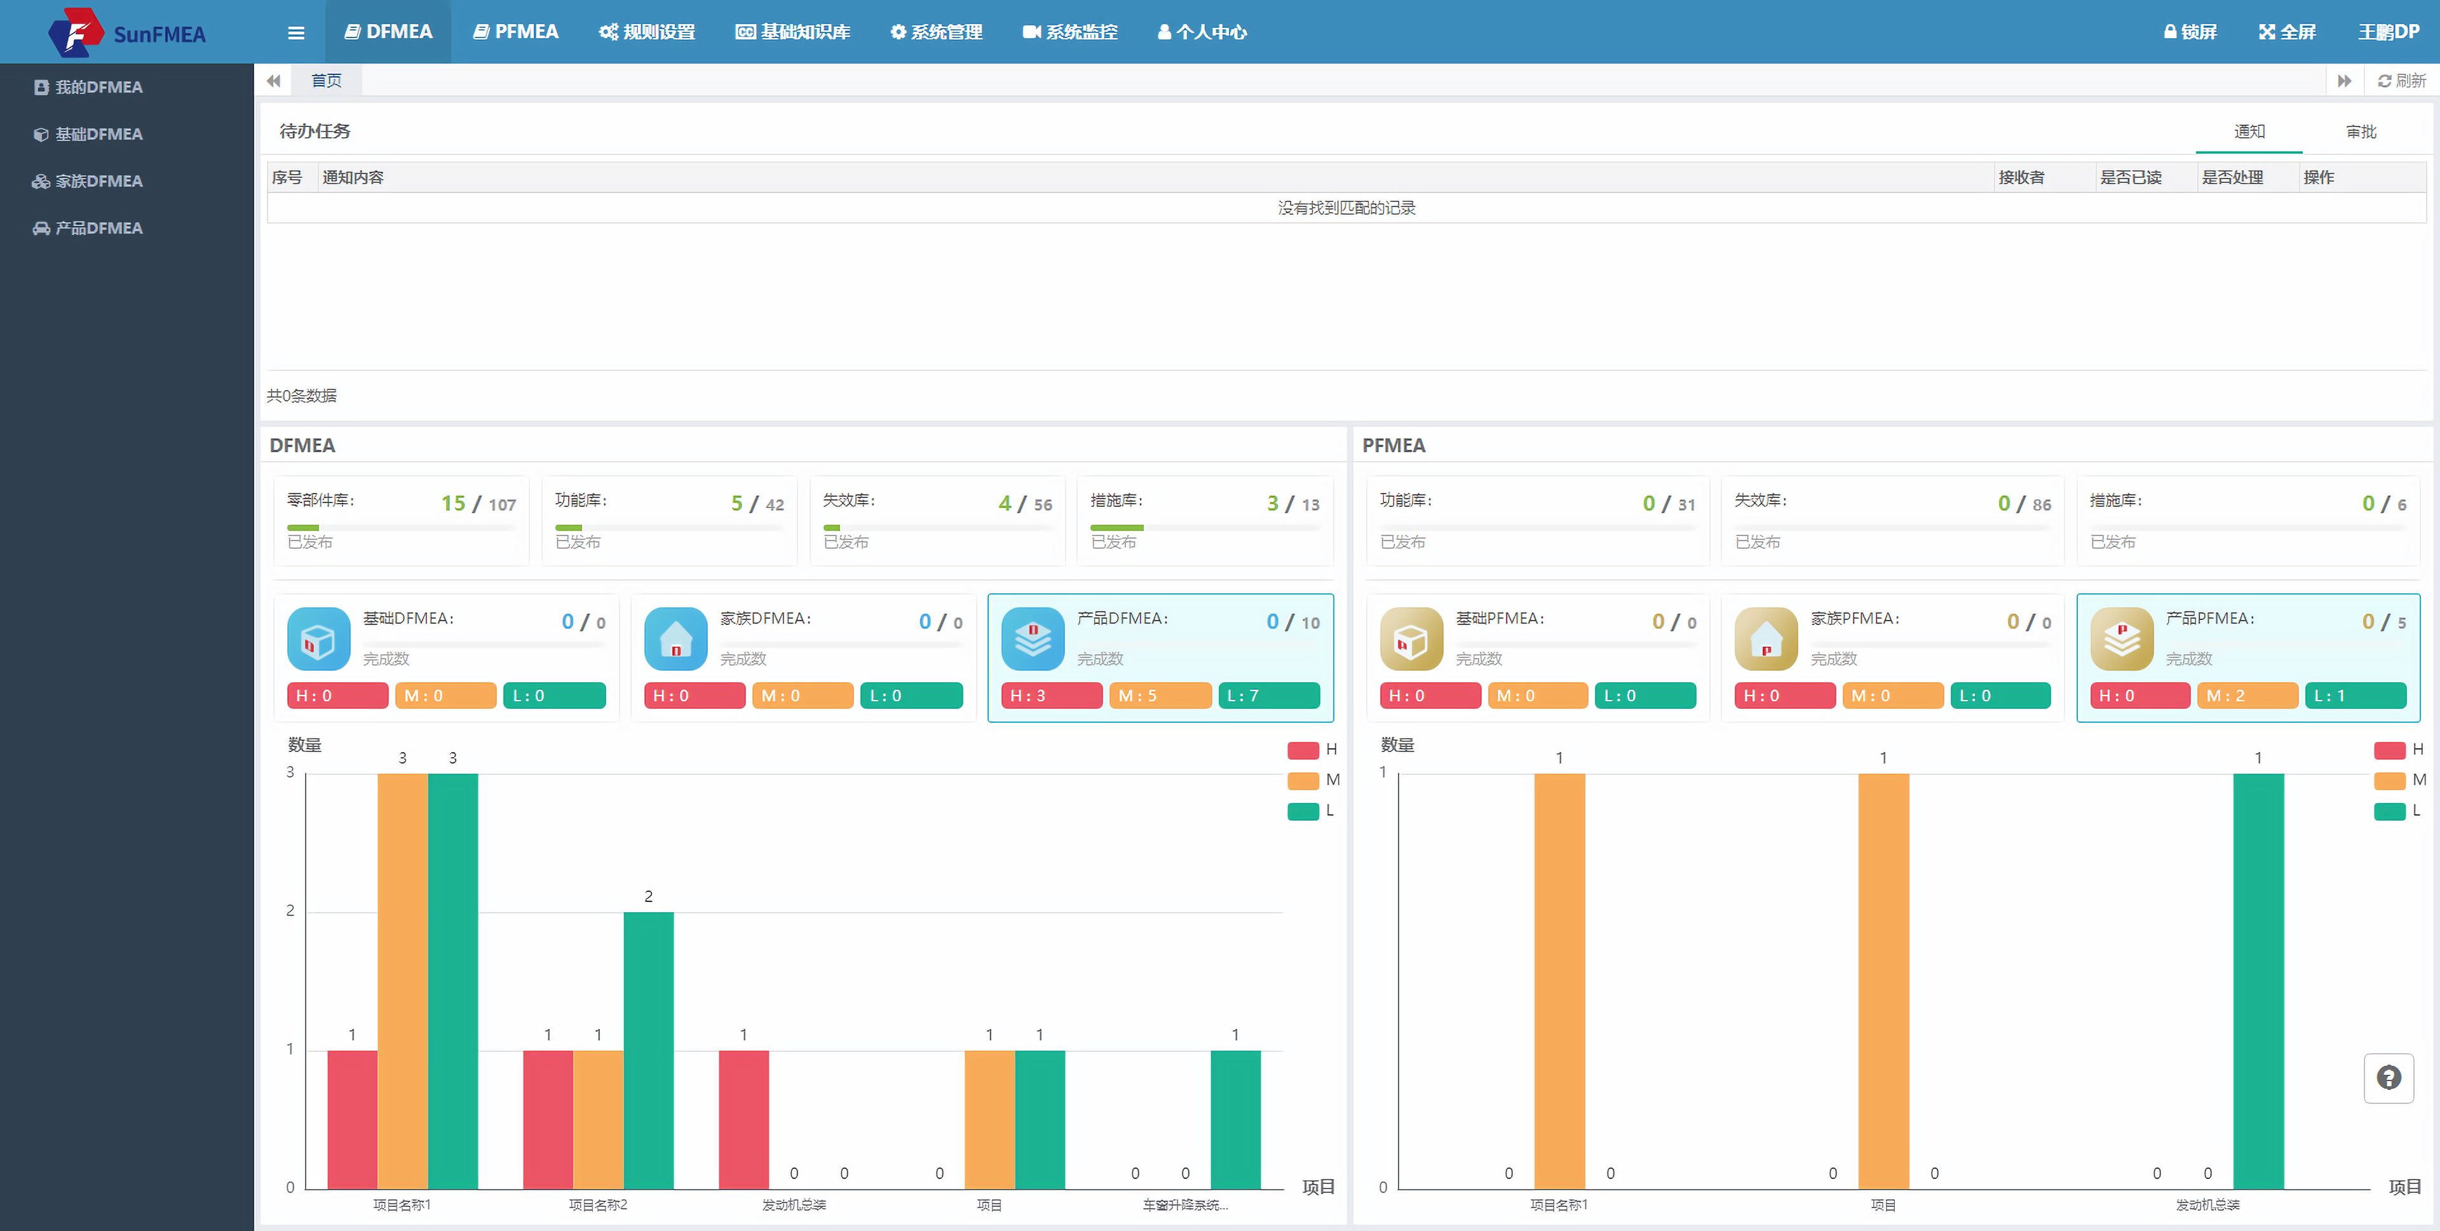Screen dimensions: 2440x1231
Task: Click the 家族DFMEA blue house icon
Action: click(x=675, y=639)
